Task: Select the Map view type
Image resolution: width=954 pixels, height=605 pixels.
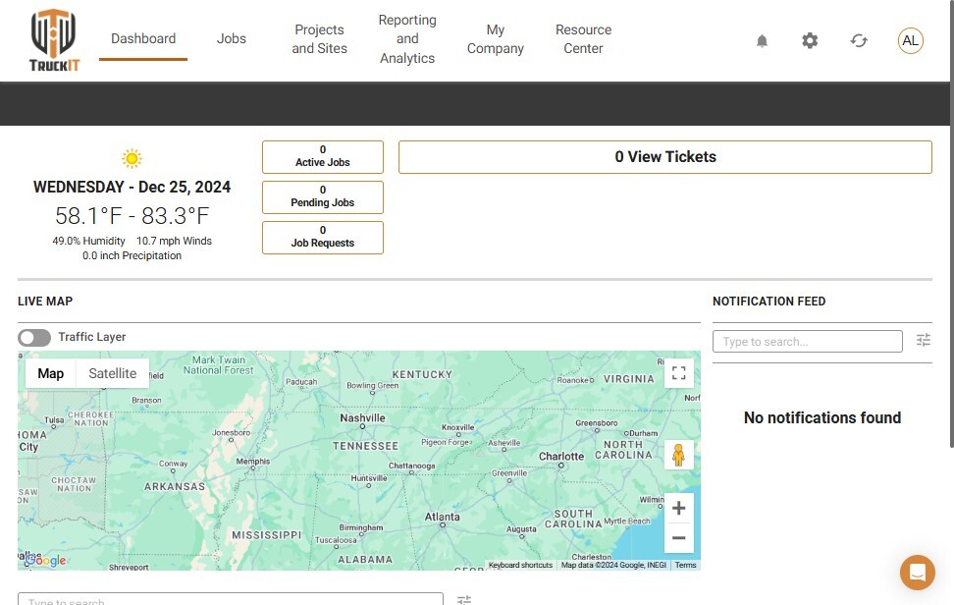Action: pyautogui.click(x=50, y=374)
